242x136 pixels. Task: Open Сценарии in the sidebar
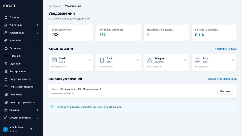pos(21,63)
